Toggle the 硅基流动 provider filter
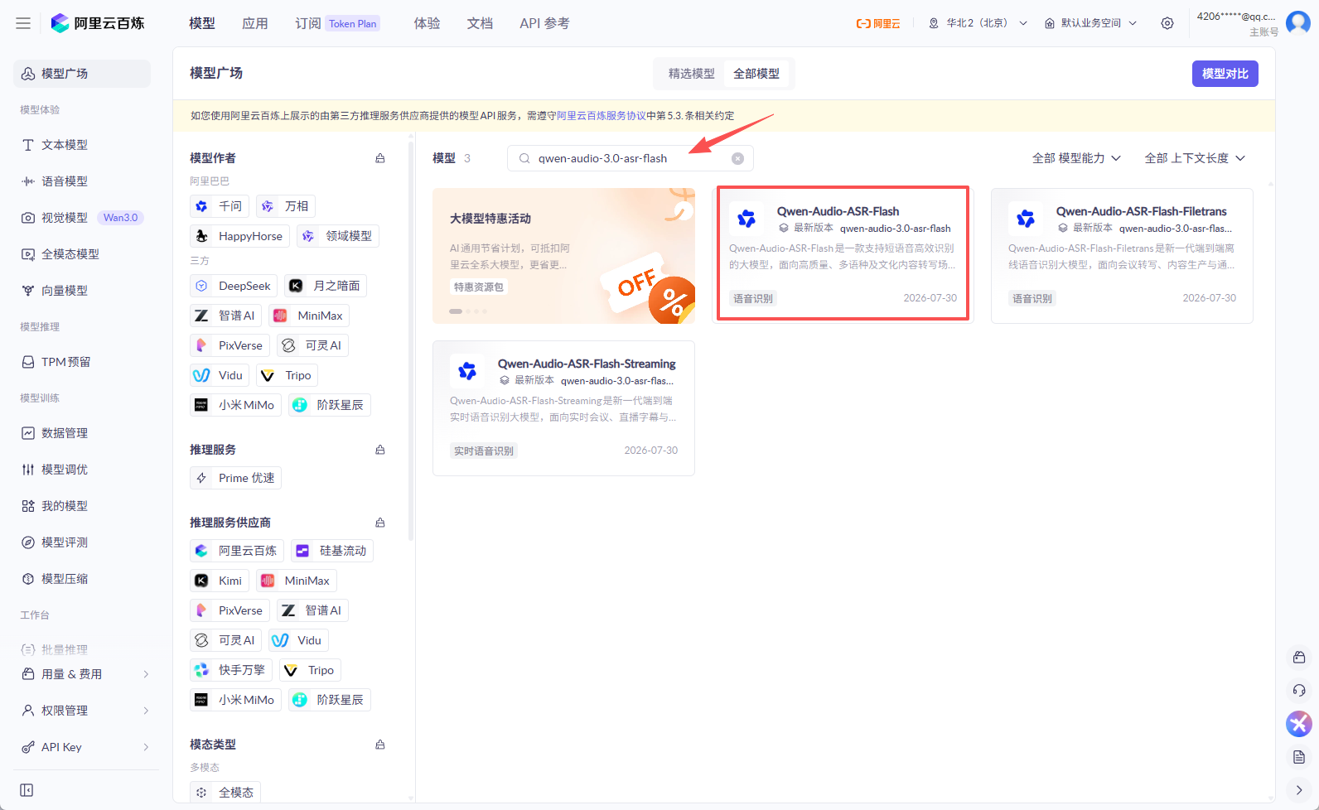Image resolution: width=1319 pixels, height=810 pixels. click(x=332, y=551)
